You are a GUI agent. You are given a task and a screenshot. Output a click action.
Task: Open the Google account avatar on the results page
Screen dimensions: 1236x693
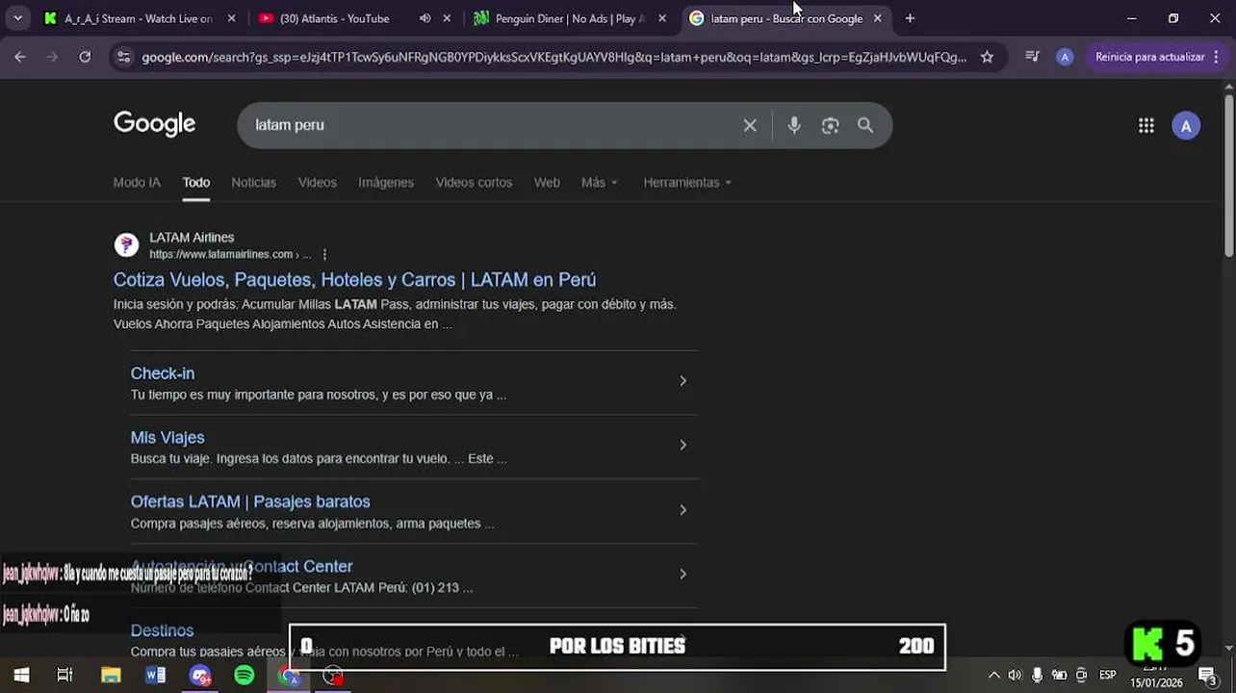click(x=1186, y=125)
